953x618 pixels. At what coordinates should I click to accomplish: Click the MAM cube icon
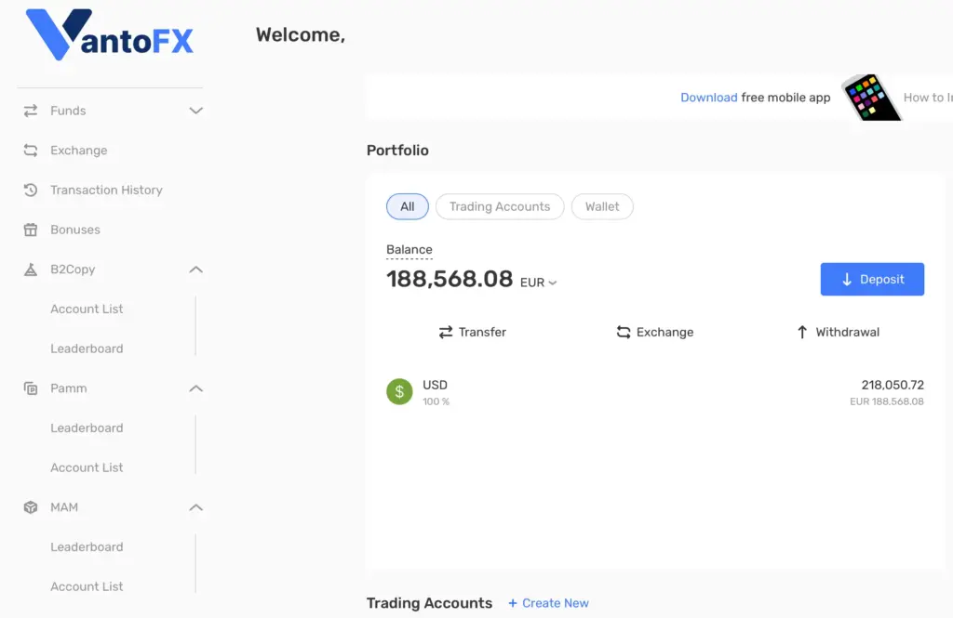(31, 507)
